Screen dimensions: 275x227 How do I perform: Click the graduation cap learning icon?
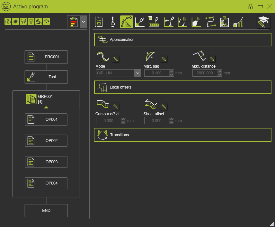pyautogui.click(x=263, y=22)
